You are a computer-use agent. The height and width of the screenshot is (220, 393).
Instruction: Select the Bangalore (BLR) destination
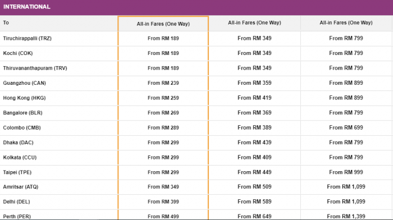point(22,113)
